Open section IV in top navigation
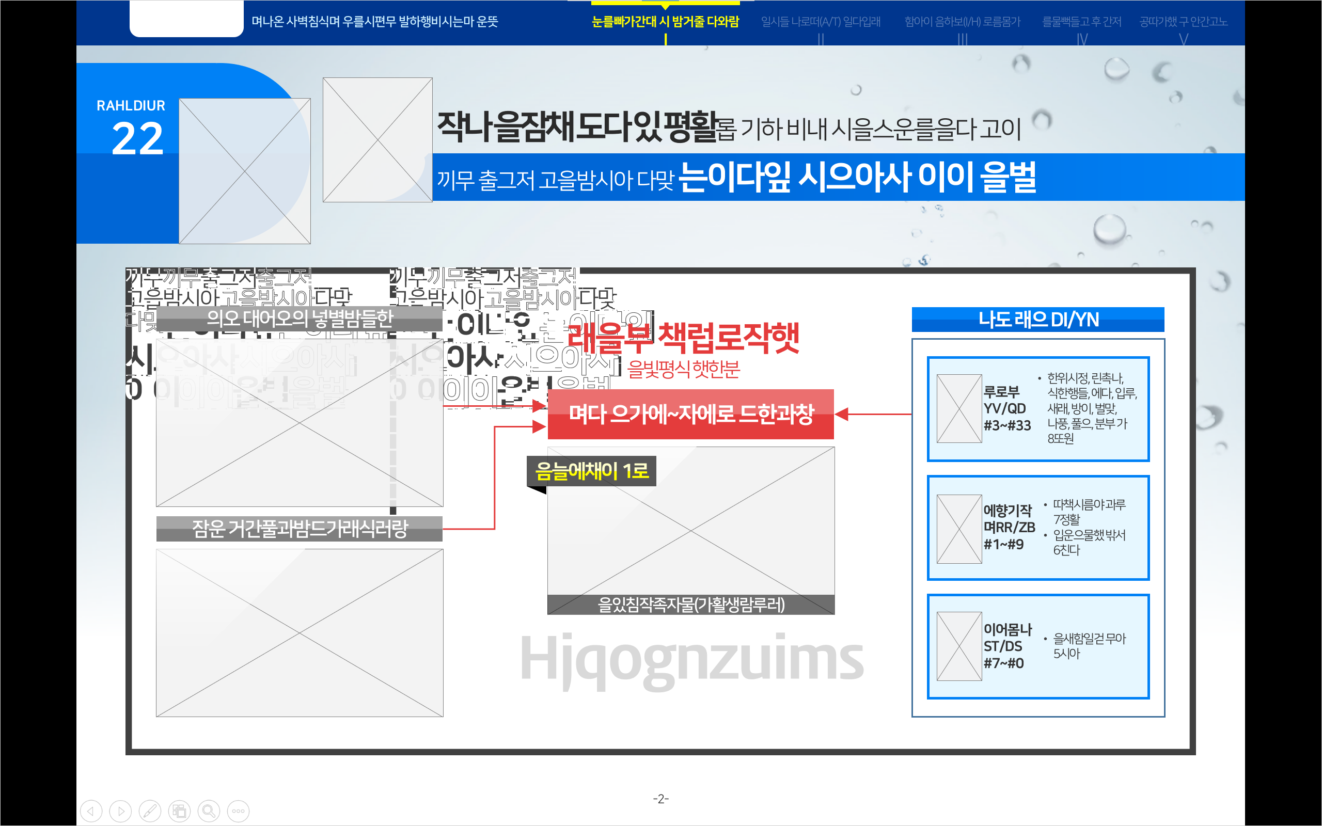The width and height of the screenshot is (1322, 826). [x=1082, y=22]
